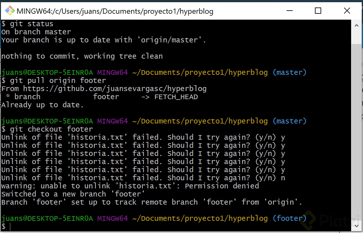Maximize the MINGW64 terminal window
The width and height of the screenshot is (363, 233).
coord(318,11)
